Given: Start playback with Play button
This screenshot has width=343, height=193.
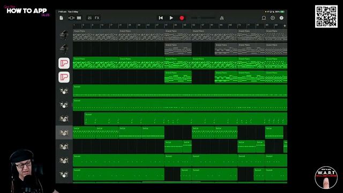Looking at the screenshot, I should [171, 18].
